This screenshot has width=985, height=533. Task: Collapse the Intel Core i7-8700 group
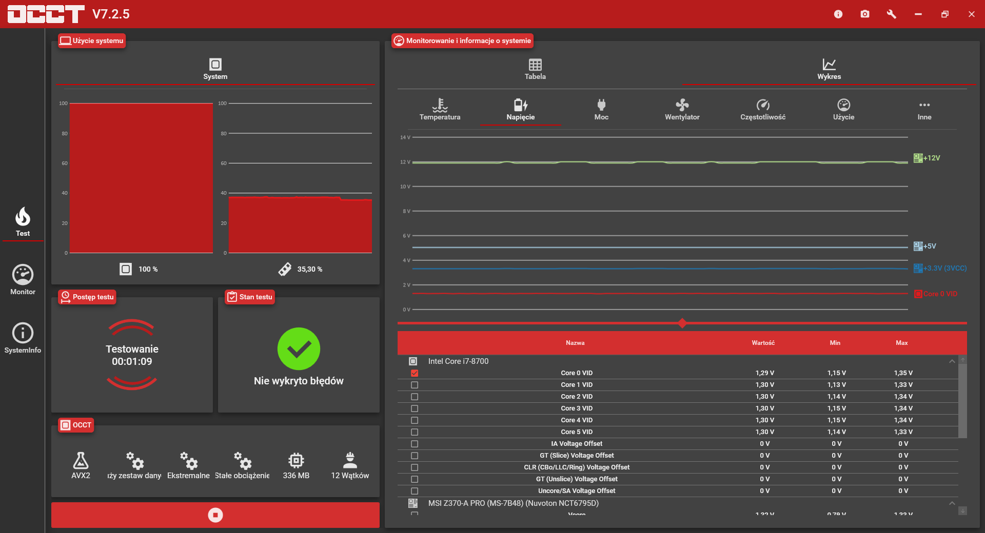click(952, 361)
